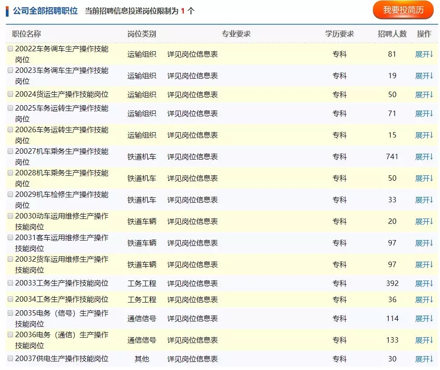Show details of 20036电务（通信）position
Image resolution: width=440 pixels, height=370 pixels.
click(x=424, y=340)
